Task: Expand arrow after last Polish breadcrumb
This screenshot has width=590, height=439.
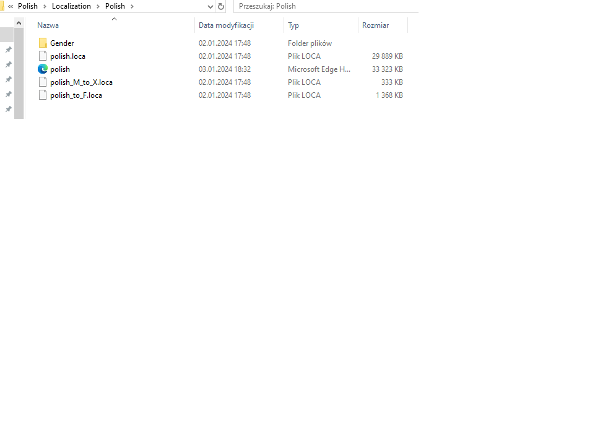Action: [x=132, y=6]
